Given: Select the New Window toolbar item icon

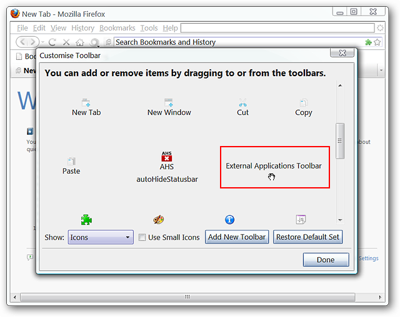Looking at the screenshot, I should (x=169, y=102).
